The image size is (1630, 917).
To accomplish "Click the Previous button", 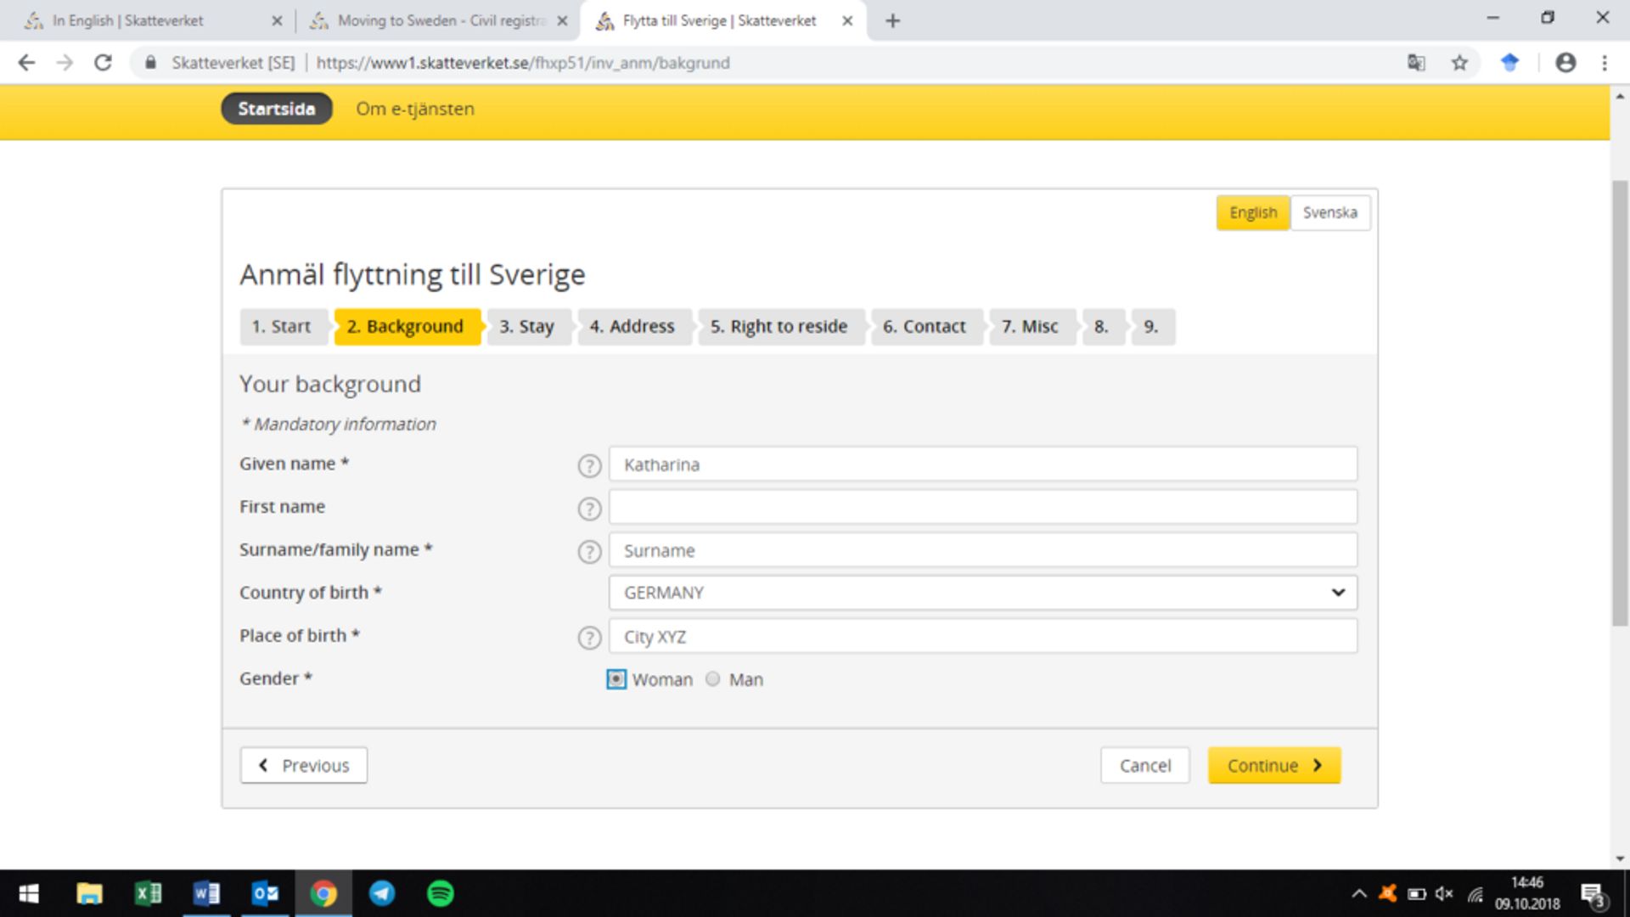I will point(303,765).
